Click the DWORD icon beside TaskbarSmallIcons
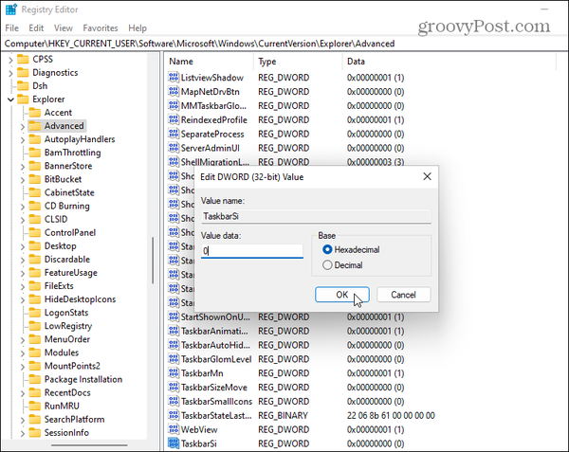Screen dimensions: 569x452 (x=174, y=401)
